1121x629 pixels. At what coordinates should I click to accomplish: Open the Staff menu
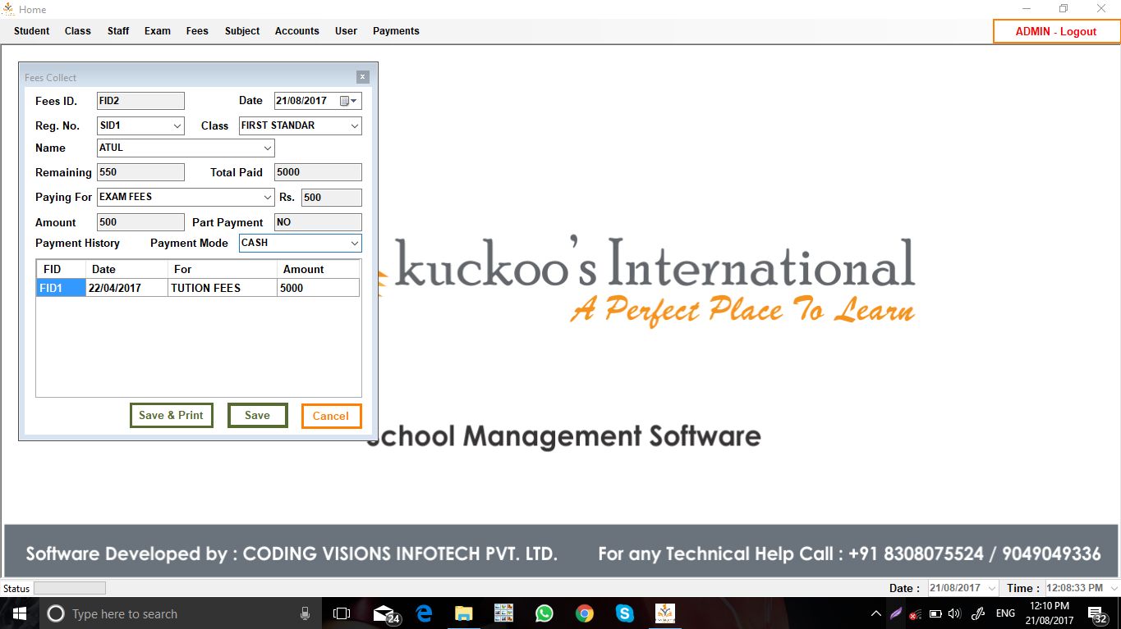[x=118, y=31]
